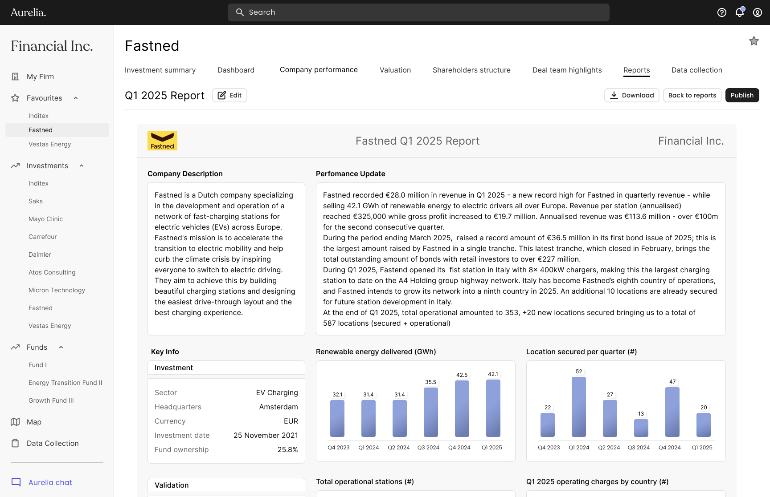Select Fastned under Favourites
The height and width of the screenshot is (497, 770).
click(57, 130)
